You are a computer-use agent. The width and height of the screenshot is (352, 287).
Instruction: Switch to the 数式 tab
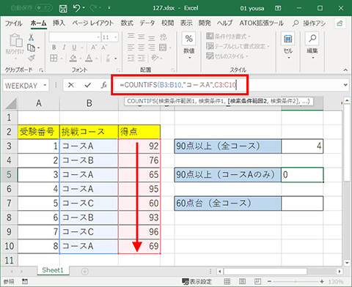(x=127, y=23)
